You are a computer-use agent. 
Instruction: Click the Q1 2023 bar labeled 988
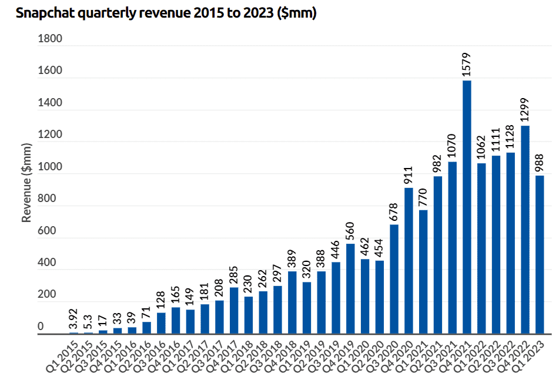coord(540,254)
